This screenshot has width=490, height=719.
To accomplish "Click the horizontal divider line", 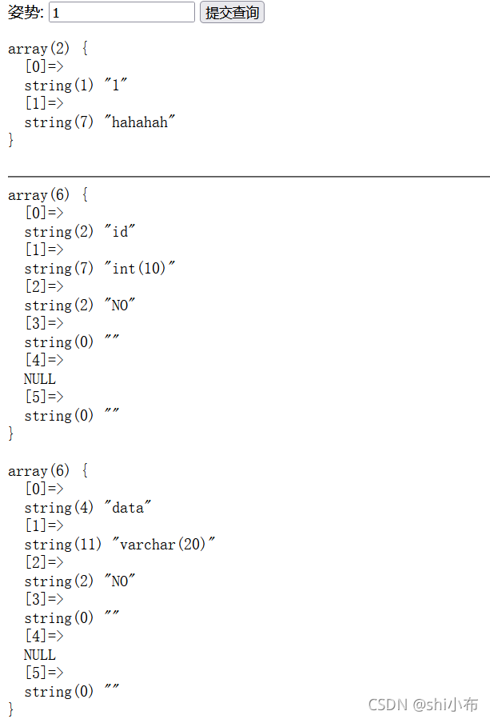I will pos(249,176).
